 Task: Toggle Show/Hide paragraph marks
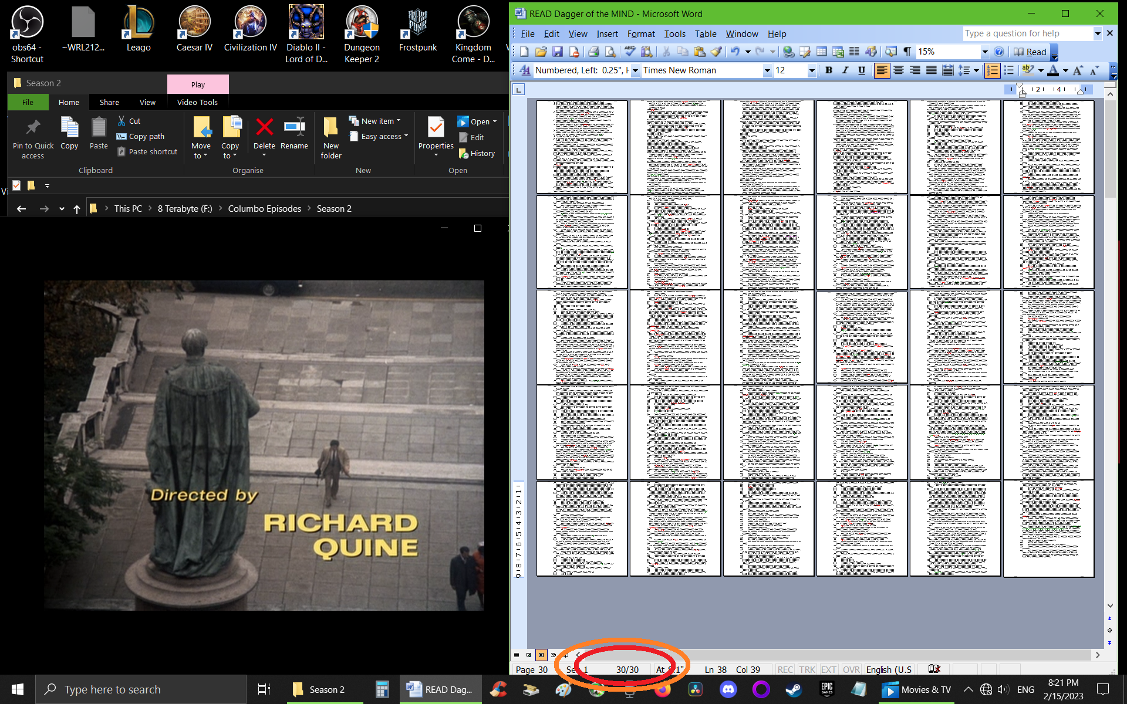[x=907, y=52]
